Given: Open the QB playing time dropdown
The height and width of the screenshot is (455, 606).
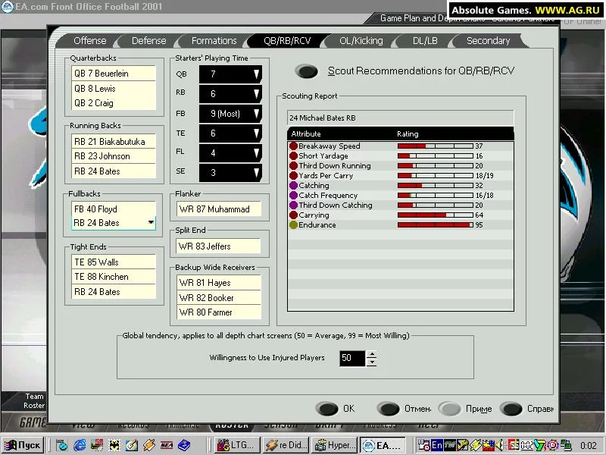Looking at the screenshot, I should click(x=230, y=74).
